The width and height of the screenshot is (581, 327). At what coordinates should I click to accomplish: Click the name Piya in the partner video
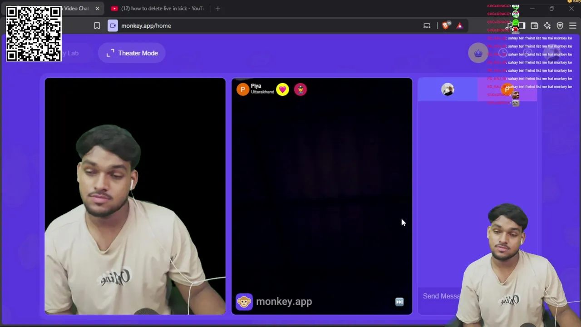point(256,86)
